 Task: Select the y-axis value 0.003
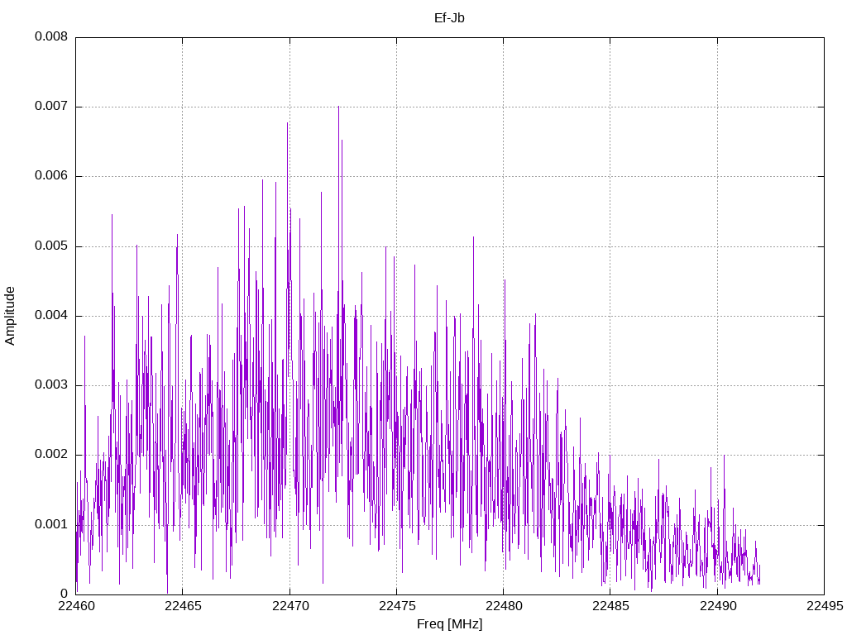(x=51, y=385)
